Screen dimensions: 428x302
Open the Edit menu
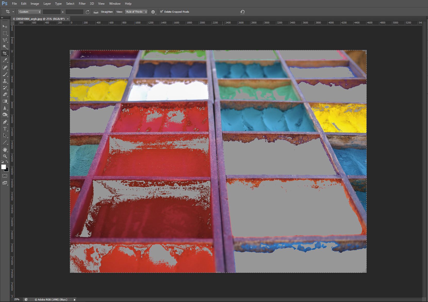coord(24,4)
